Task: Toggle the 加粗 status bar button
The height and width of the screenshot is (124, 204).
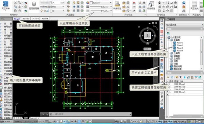Action: 175,122
